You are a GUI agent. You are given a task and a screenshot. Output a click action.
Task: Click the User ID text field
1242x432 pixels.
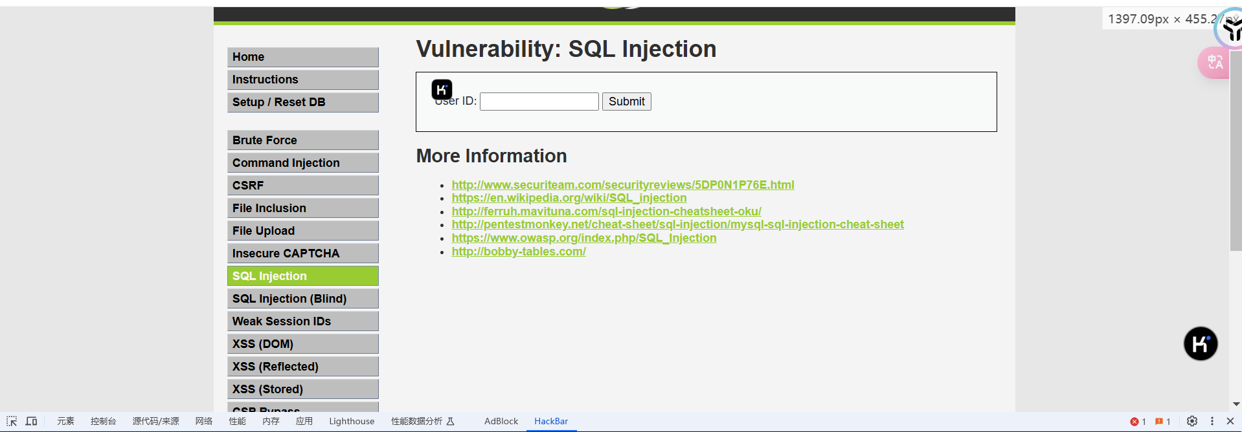pos(539,102)
